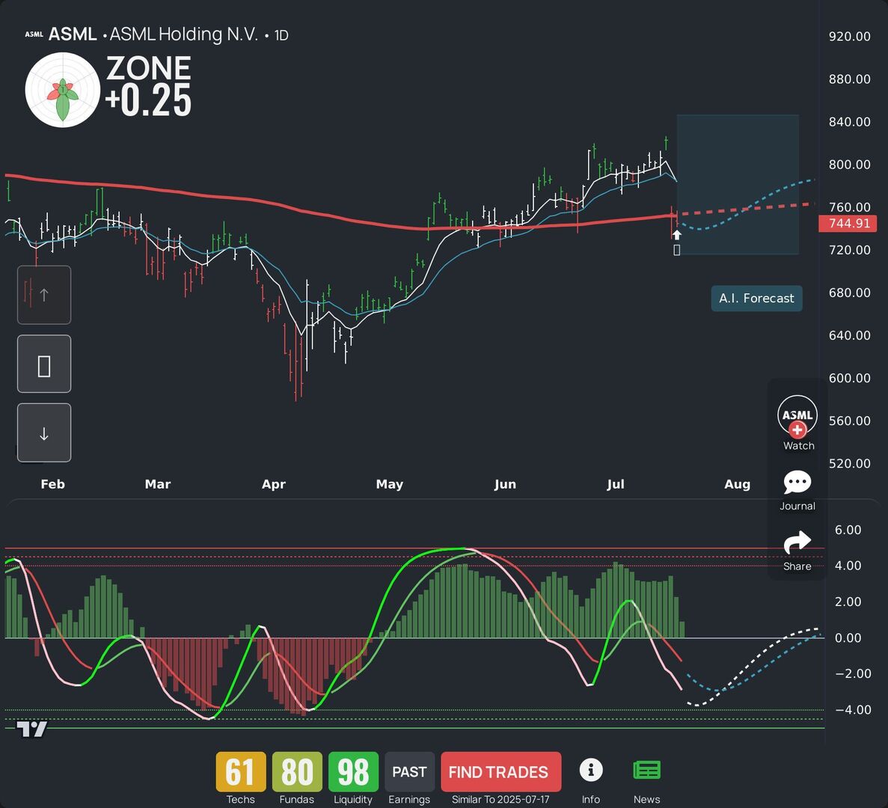This screenshot has width=888, height=808.
Task: Click the 800.00 price axis label
Action: pos(850,165)
